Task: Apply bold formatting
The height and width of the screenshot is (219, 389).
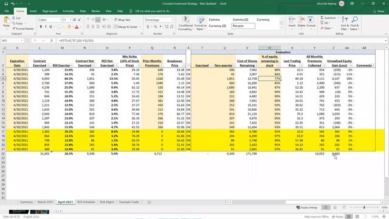Action: coord(41,27)
